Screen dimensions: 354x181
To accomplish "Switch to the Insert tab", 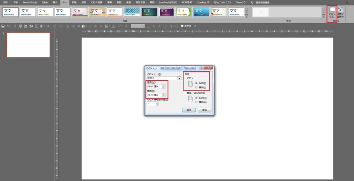I will click(55, 2).
